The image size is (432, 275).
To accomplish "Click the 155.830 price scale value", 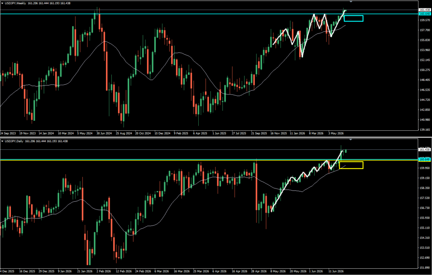I will (424, 40).
